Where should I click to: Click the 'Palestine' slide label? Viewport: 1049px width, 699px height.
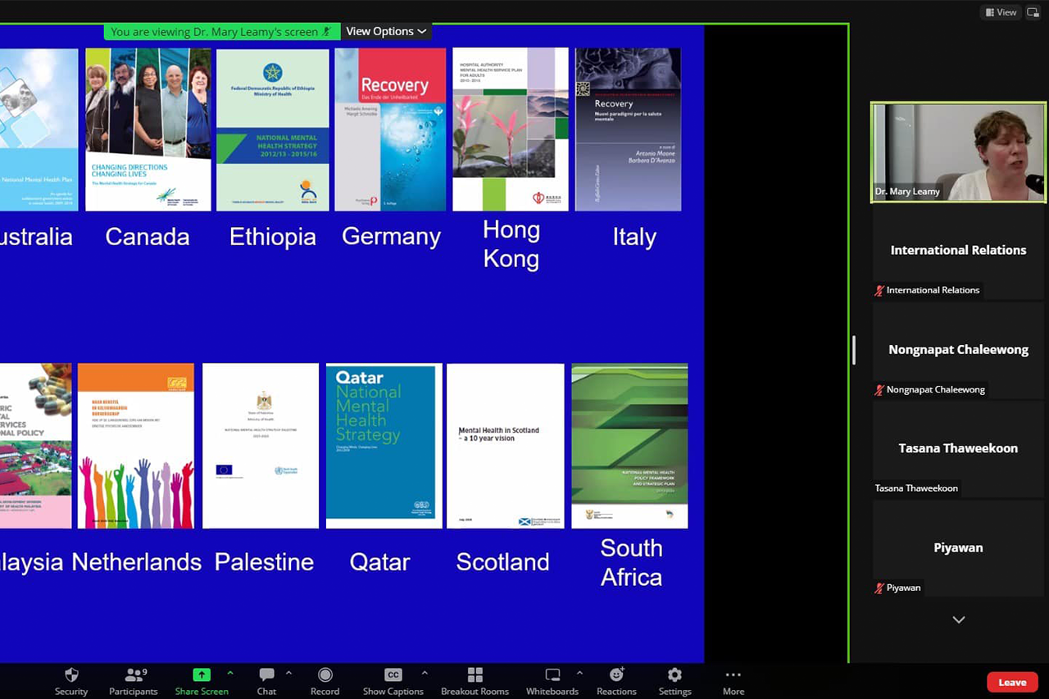(x=264, y=562)
